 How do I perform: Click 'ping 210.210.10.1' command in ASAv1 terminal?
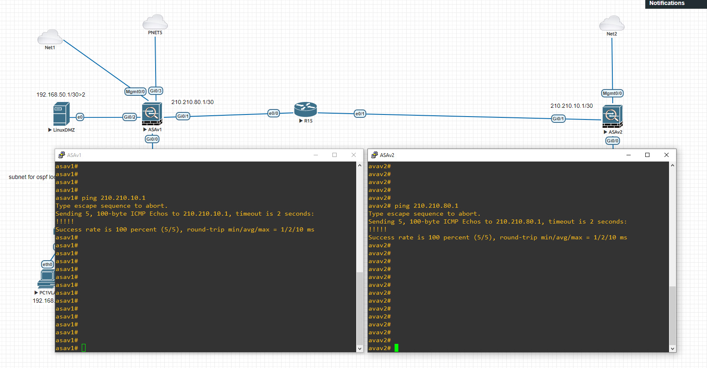(113, 198)
